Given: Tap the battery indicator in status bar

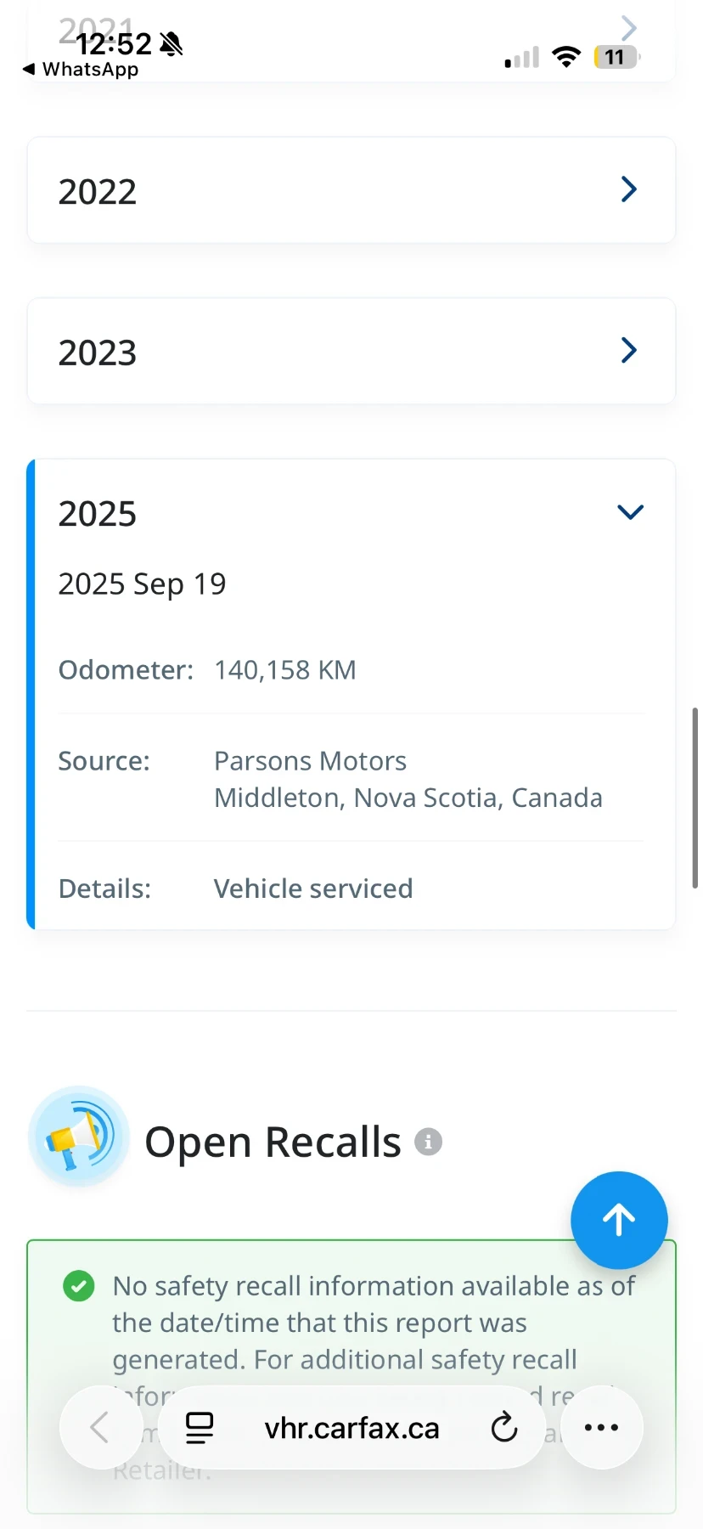Looking at the screenshot, I should 616,57.
